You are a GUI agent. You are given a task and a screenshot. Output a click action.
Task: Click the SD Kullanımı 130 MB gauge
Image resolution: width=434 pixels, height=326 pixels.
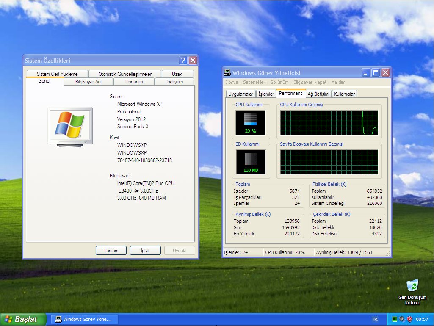click(x=251, y=162)
